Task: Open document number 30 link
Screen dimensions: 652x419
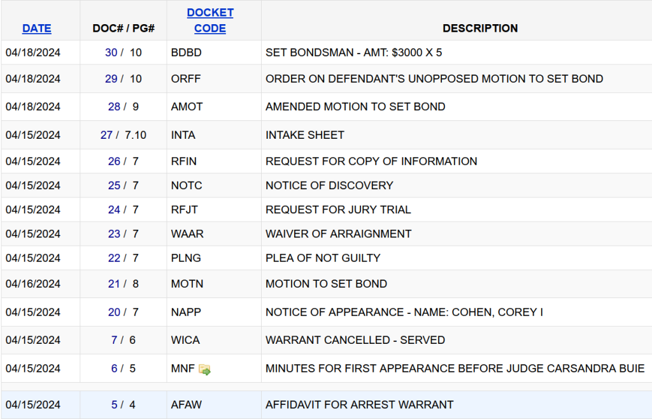Action: pyautogui.click(x=111, y=53)
